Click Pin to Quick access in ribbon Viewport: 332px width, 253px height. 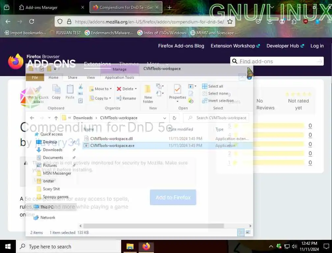(38, 95)
